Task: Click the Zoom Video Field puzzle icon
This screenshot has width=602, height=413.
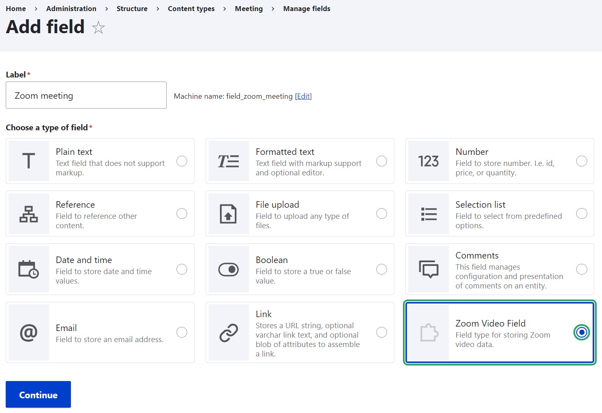Action: (x=429, y=332)
